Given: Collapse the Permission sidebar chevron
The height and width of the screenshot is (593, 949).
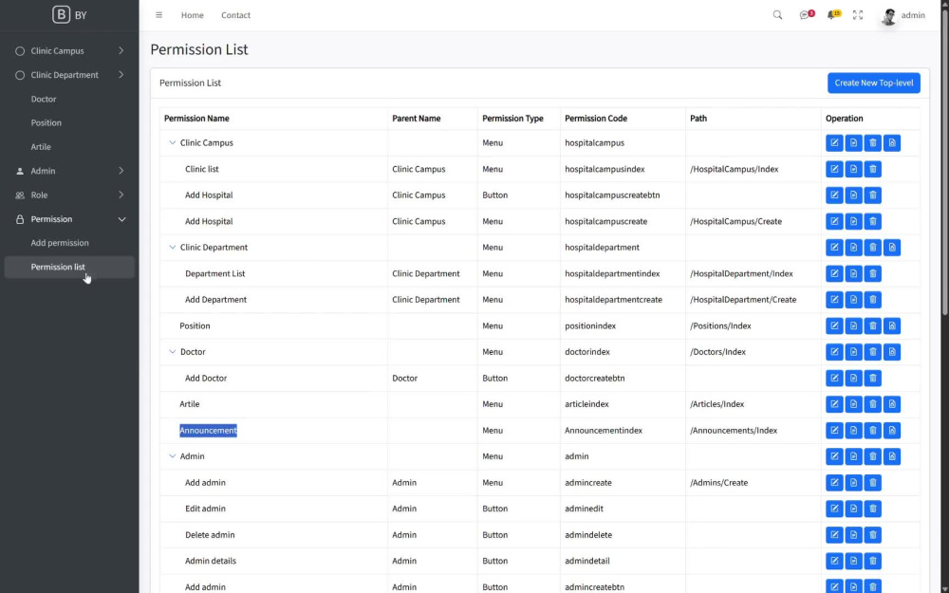Looking at the screenshot, I should point(121,219).
